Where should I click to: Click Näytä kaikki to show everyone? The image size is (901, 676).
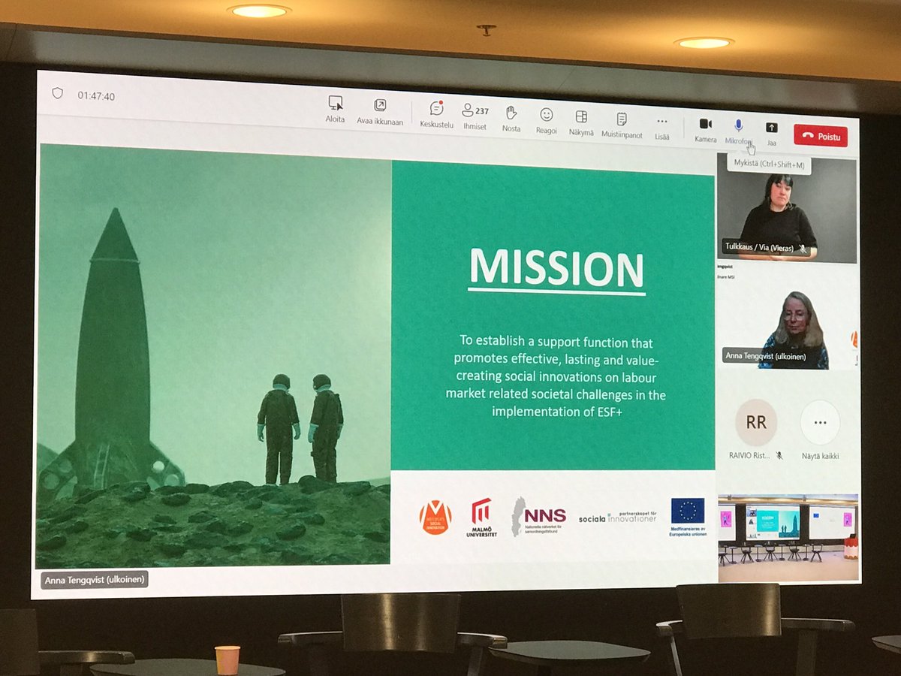820,430
